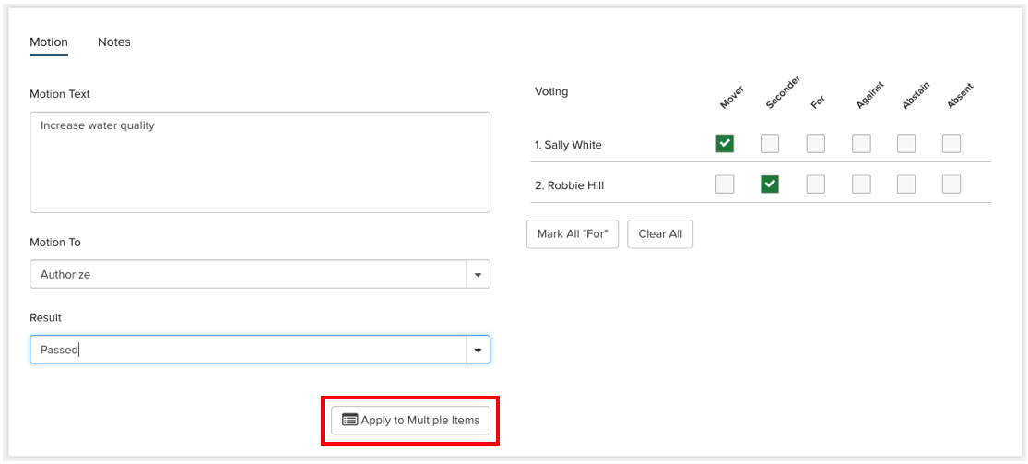Check the For box for Sally White
Viewport: 1028px width, 464px height.
tap(815, 143)
